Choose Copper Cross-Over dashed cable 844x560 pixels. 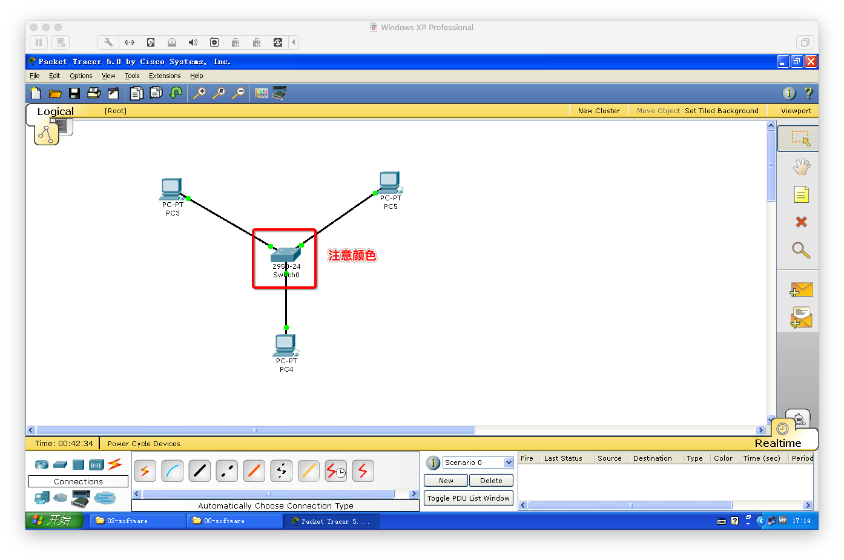tap(226, 471)
